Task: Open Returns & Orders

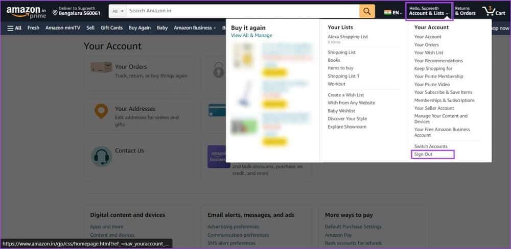Action: pos(465,11)
